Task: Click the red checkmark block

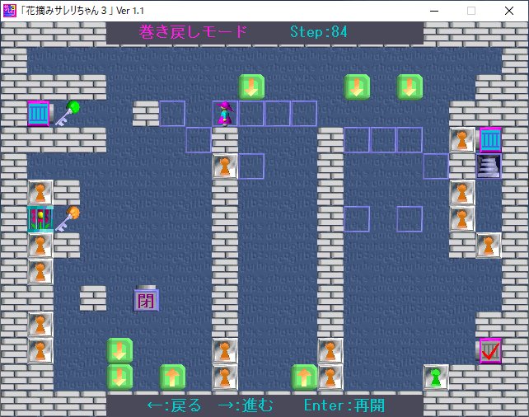Action: [489, 350]
